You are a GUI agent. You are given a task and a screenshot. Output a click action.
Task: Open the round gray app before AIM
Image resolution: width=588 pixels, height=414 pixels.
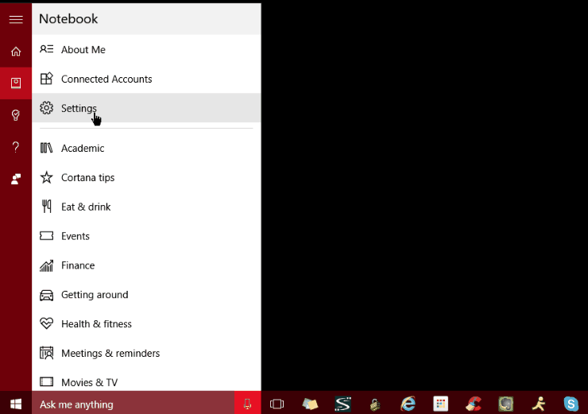click(x=506, y=404)
